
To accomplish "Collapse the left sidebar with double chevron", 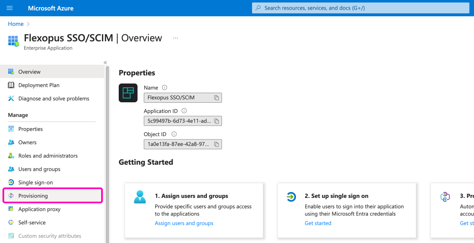I will [x=105, y=63].
